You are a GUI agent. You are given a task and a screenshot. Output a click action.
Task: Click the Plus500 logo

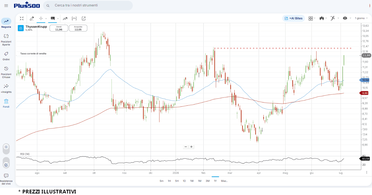[27, 5]
